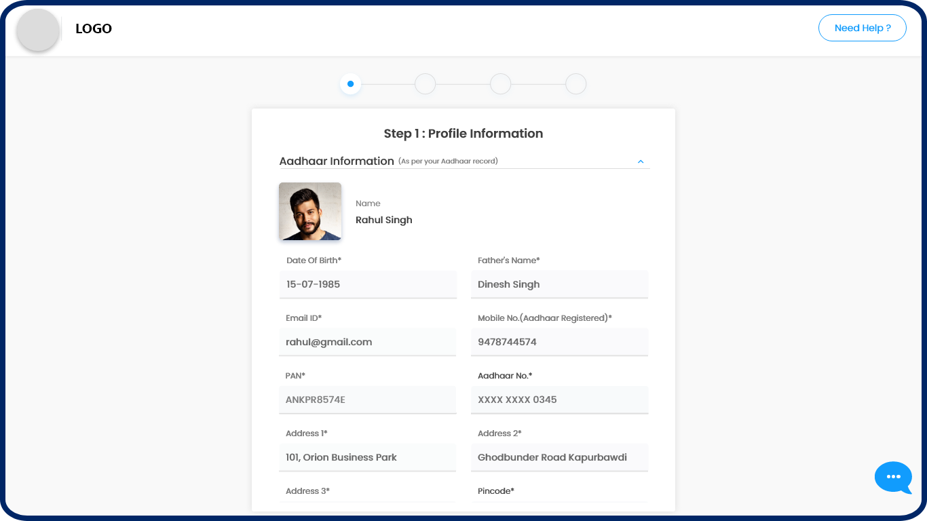Edit the Aadhaar registered mobile number field
The height and width of the screenshot is (521, 927).
(x=559, y=342)
